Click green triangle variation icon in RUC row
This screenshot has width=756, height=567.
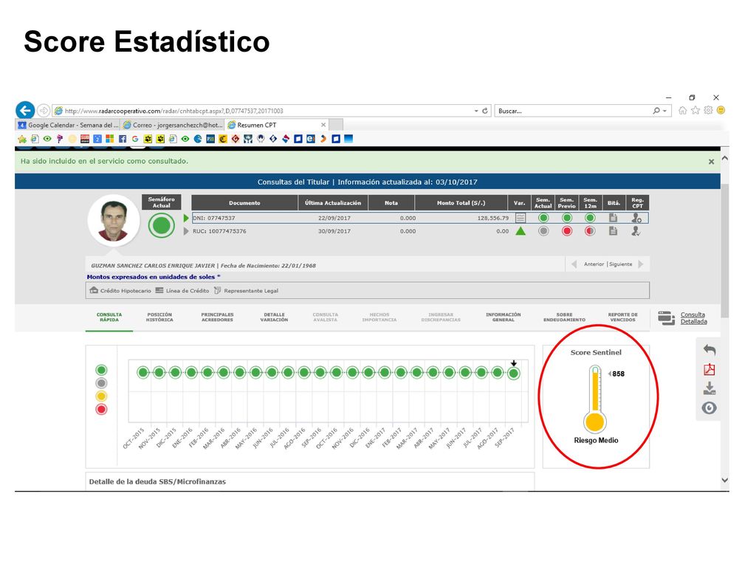520,231
